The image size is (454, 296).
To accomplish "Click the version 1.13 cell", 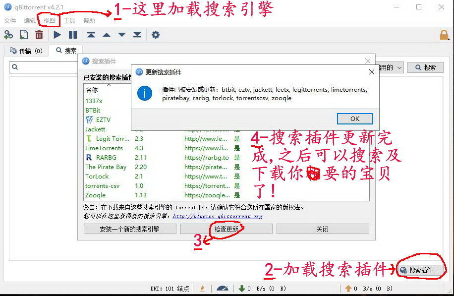I will coord(141,195).
